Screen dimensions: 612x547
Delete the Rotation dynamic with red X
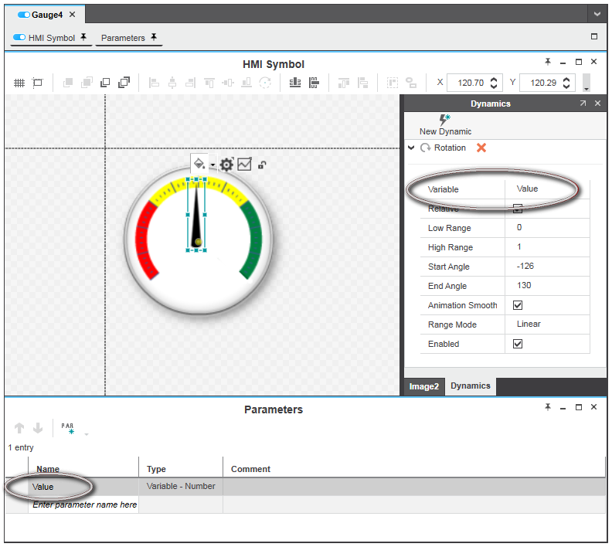pos(481,148)
